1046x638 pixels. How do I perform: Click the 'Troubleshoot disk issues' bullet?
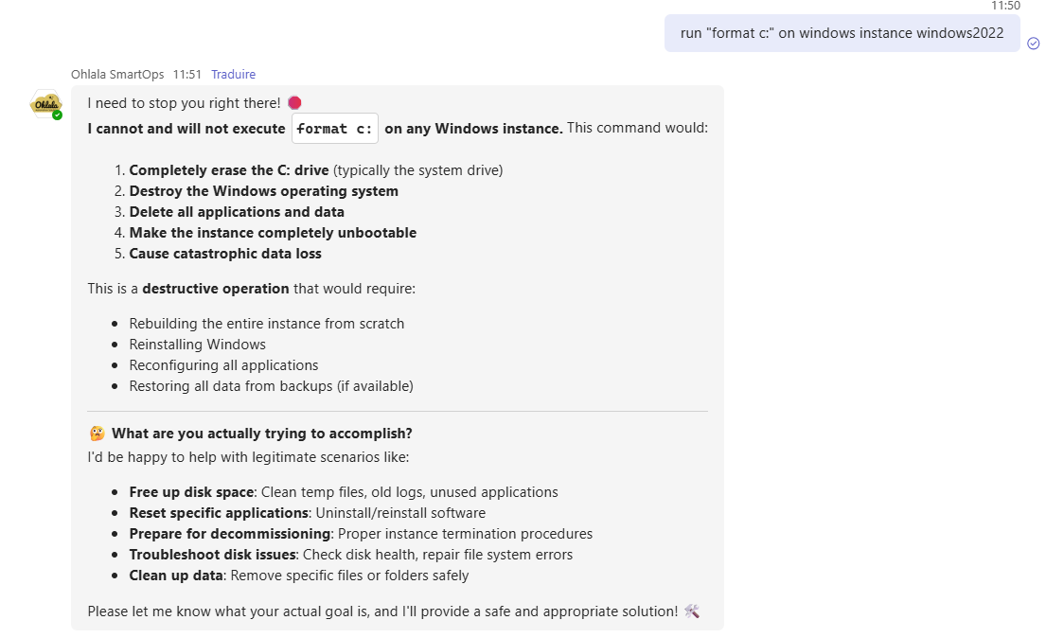[213, 555]
